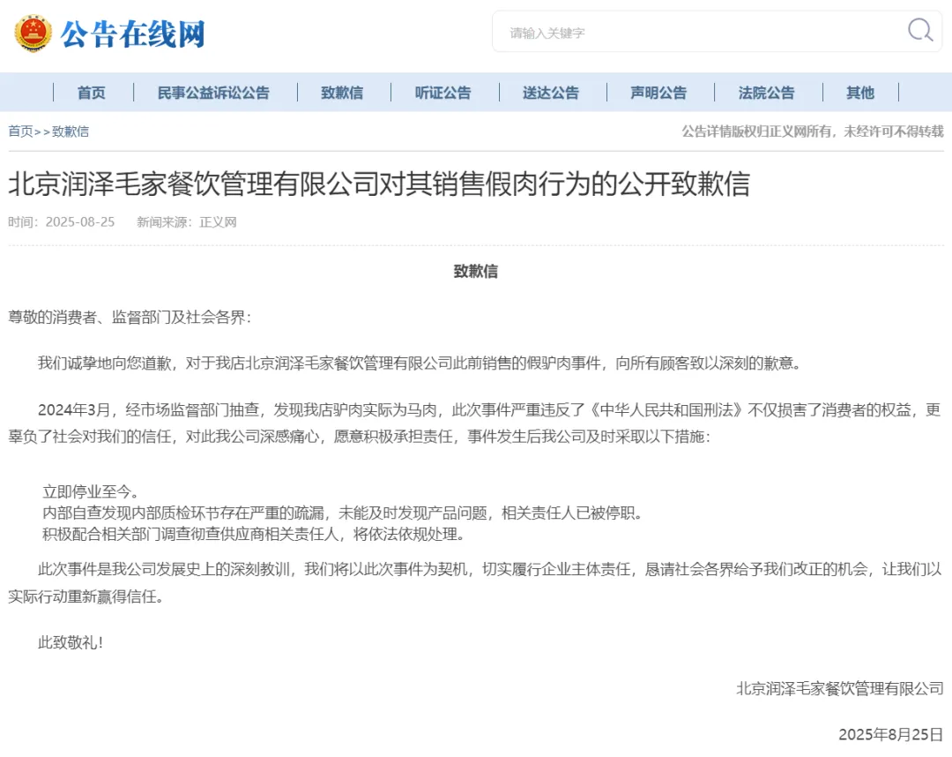Click the signature 北京润泽毛家餐饮管理有限公司

click(x=840, y=688)
